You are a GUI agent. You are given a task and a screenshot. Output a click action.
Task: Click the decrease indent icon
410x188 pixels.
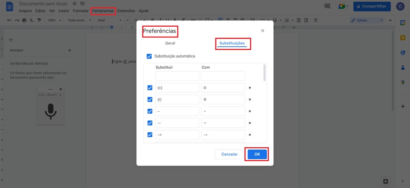(x=299, y=20)
